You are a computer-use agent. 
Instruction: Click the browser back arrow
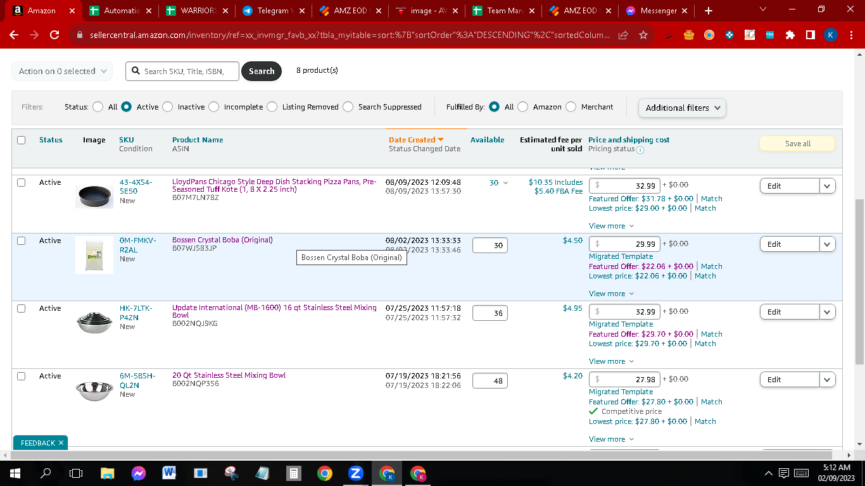(14, 35)
